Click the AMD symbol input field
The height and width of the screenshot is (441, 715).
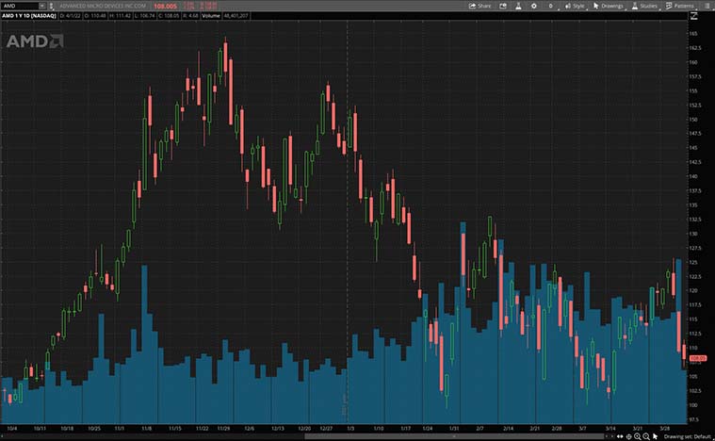coord(20,6)
